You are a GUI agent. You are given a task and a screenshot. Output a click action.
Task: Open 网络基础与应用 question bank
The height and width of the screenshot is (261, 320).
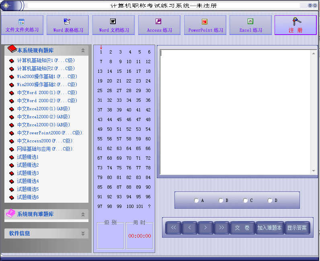click(44, 149)
